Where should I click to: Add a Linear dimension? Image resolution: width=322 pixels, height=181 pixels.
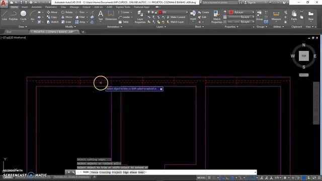click(x=124, y=12)
